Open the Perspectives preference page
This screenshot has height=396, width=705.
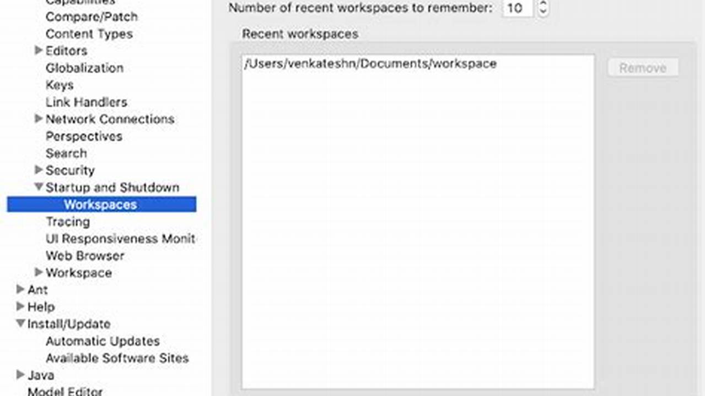84,136
